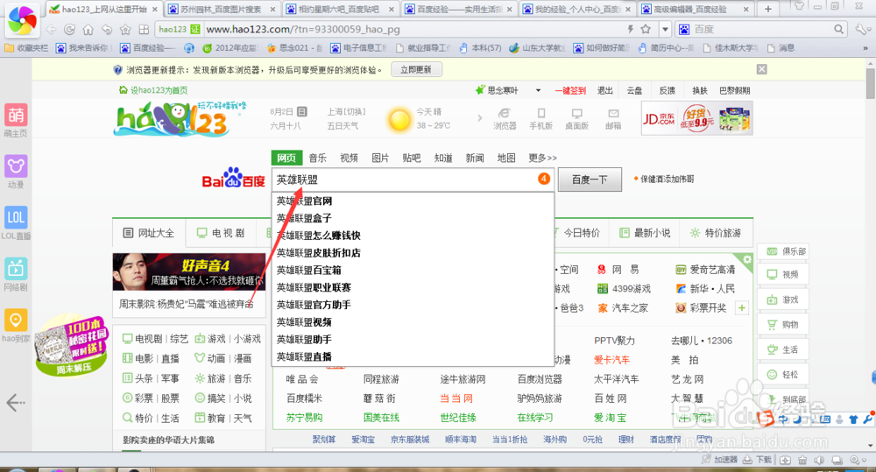876x472 pixels.
Task: Open the 游戏 right panel item
Action: click(x=782, y=299)
